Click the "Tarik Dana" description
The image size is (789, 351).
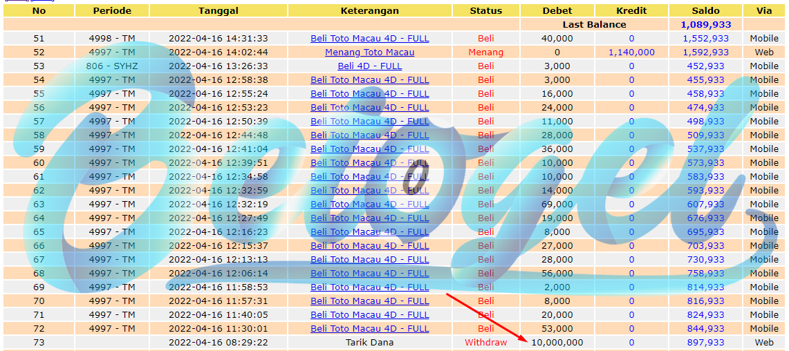pos(370,343)
